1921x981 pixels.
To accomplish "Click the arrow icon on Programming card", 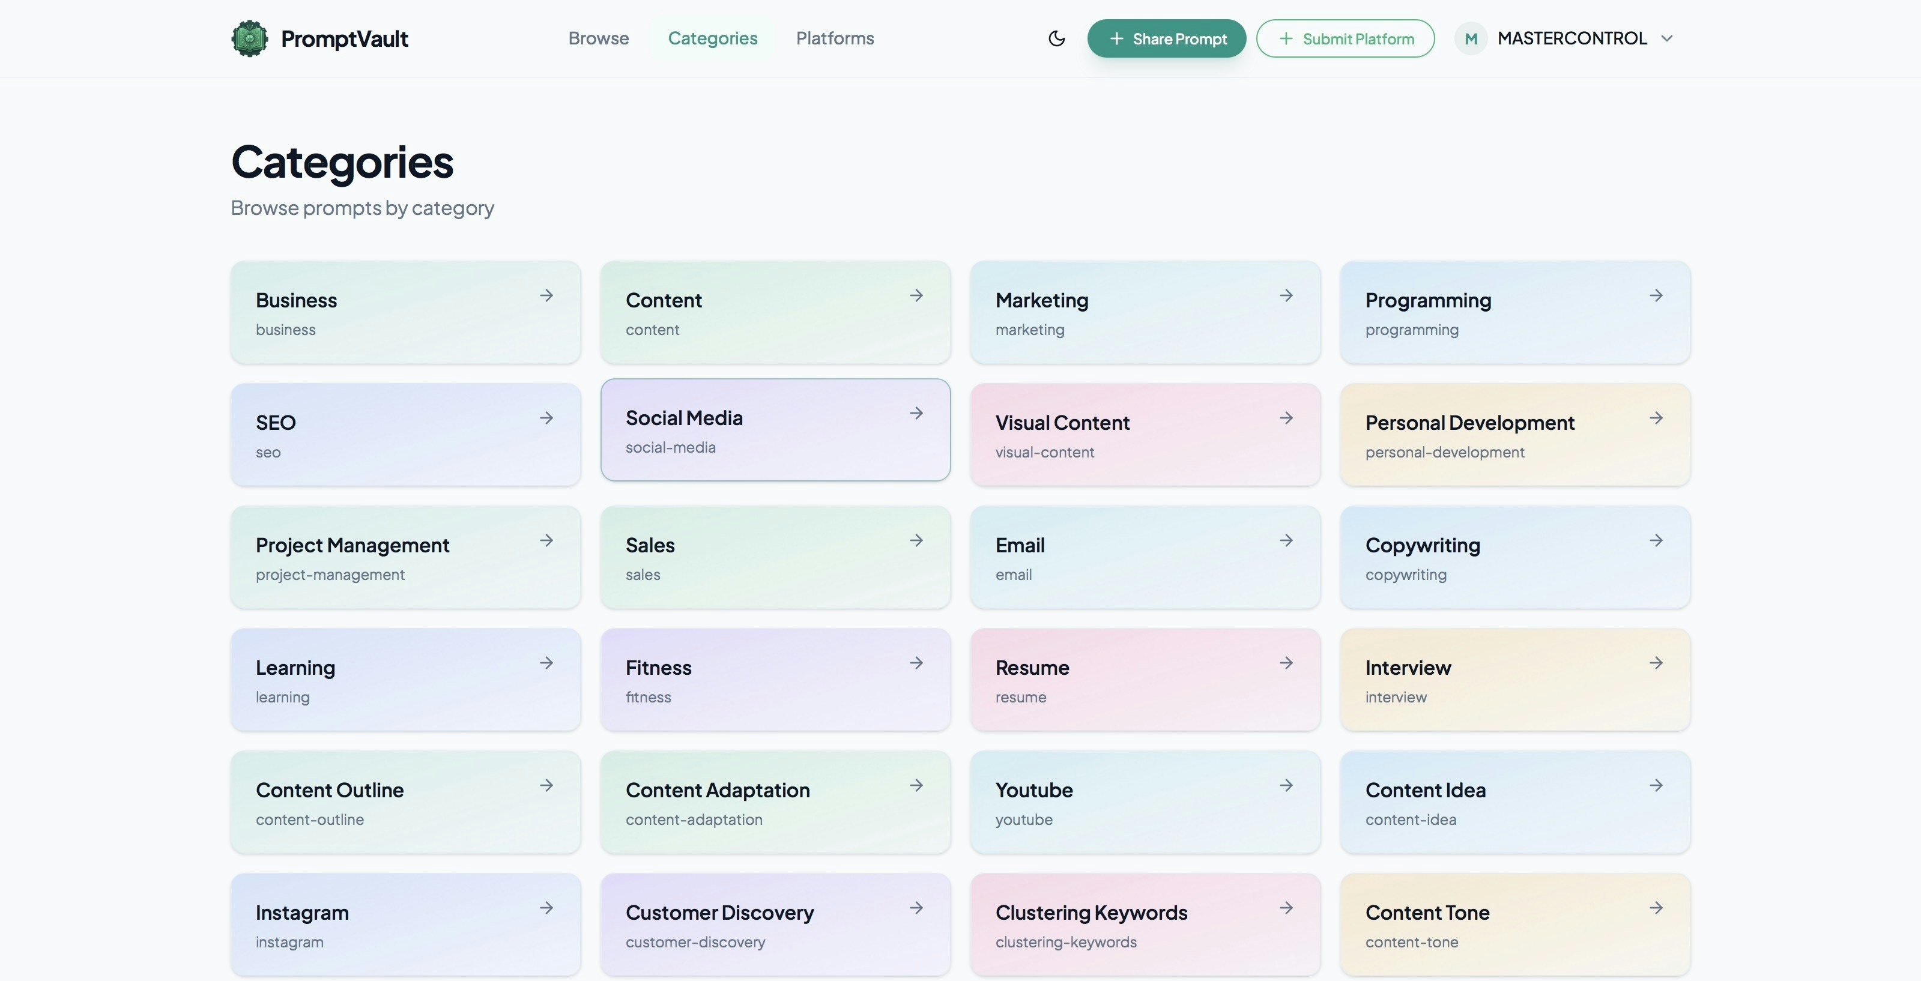I will click(1656, 295).
